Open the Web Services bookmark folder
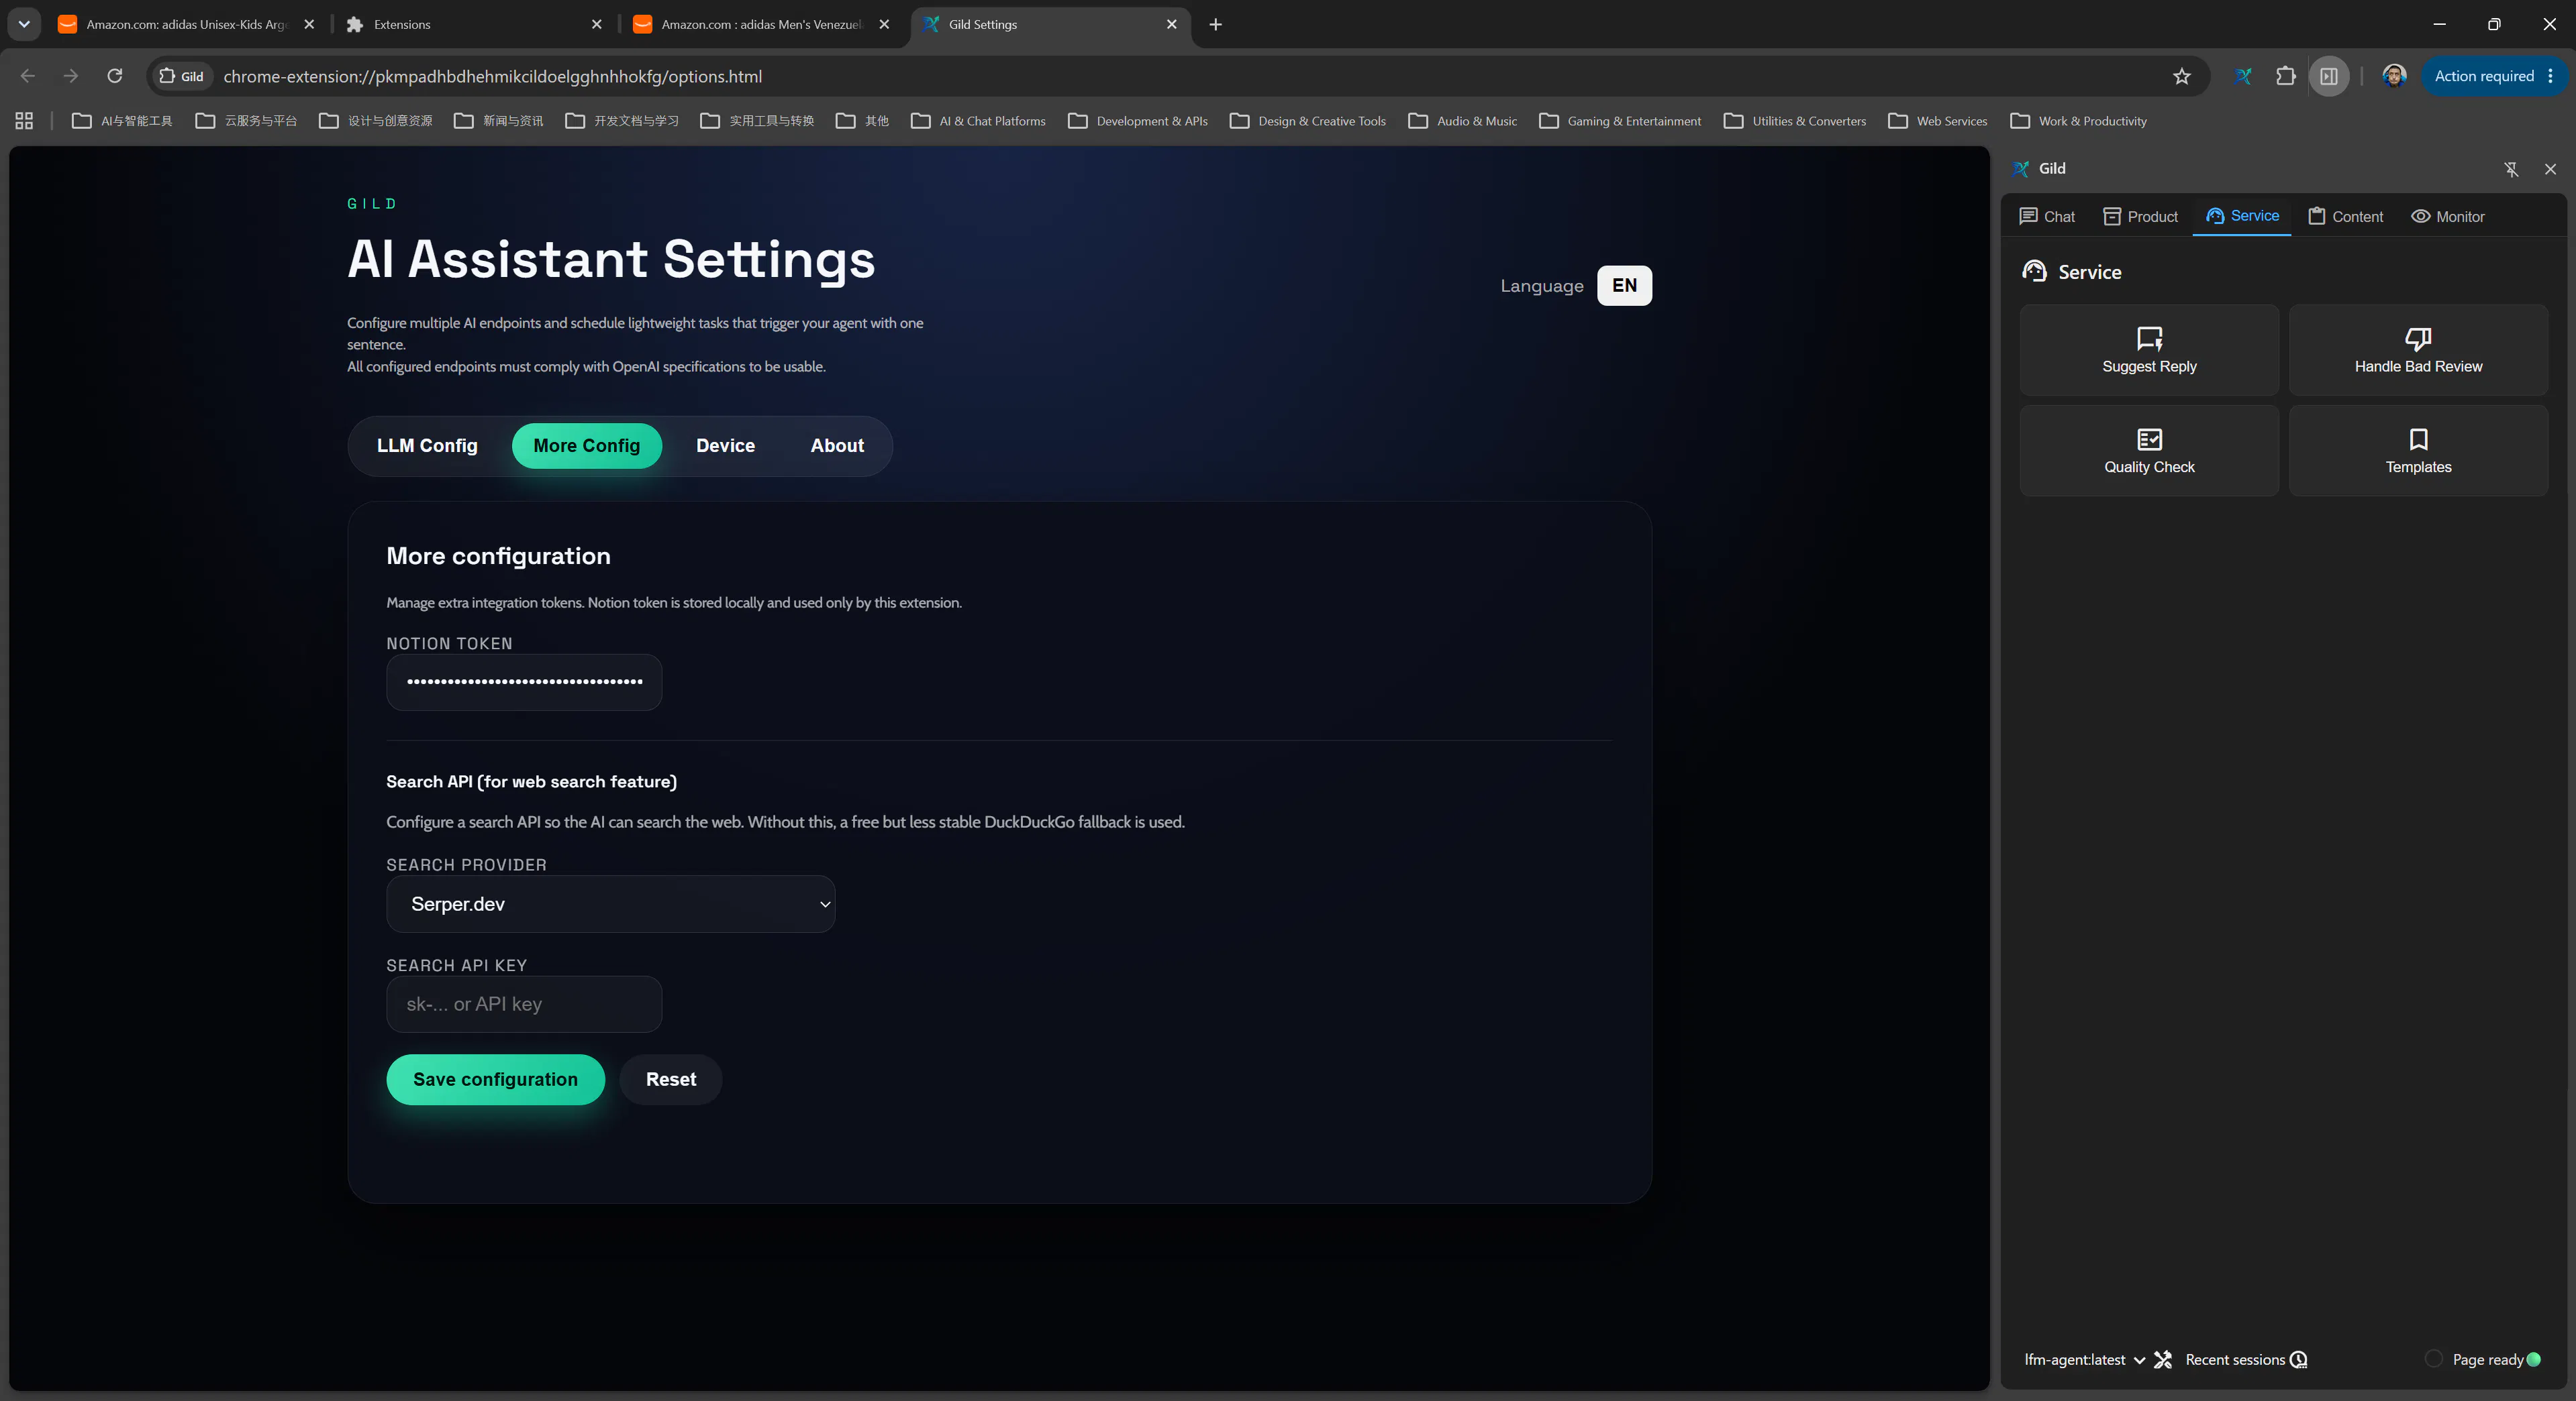Screen dimensions: 2576x1401 (x=1937, y=121)
